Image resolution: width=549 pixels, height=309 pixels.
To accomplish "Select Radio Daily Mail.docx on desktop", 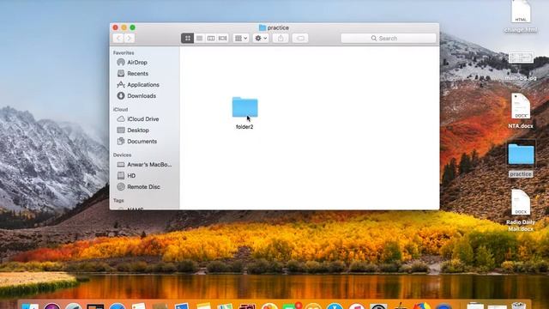I will [521, 203].
